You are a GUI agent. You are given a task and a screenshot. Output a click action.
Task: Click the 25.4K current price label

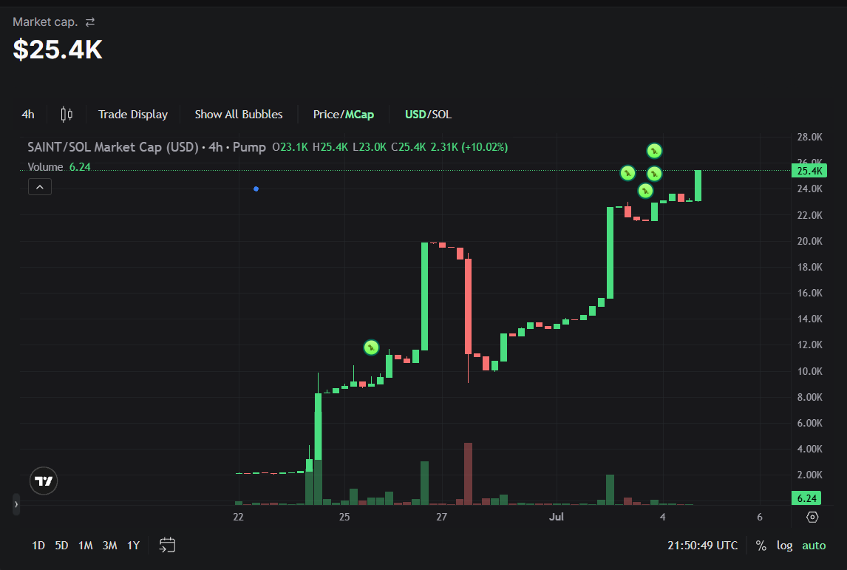(809, 171)
